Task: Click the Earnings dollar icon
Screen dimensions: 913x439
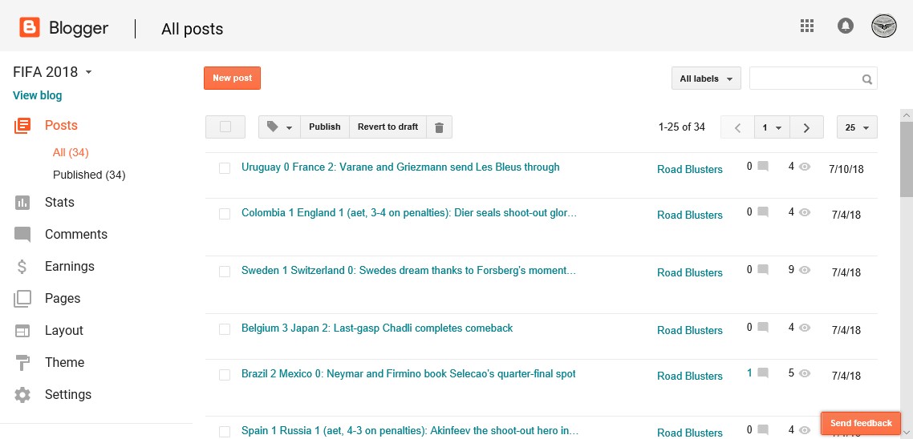Action: pyautogui.click(x=22, y=266)
